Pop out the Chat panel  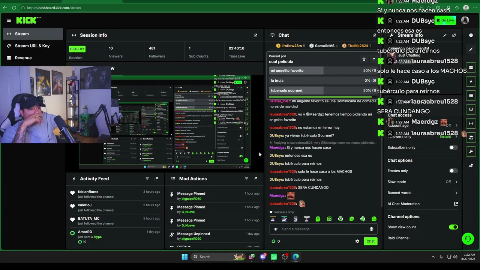(x=374, y=35)
